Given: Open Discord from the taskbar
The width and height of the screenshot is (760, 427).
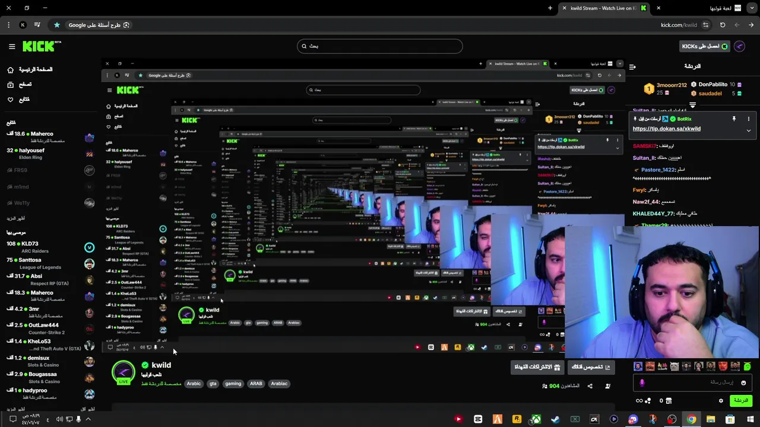Looking at the screenshot, I should 633,419.
